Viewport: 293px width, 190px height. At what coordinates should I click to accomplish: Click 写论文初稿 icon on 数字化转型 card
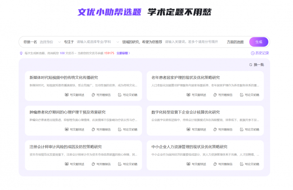(242, 129)
